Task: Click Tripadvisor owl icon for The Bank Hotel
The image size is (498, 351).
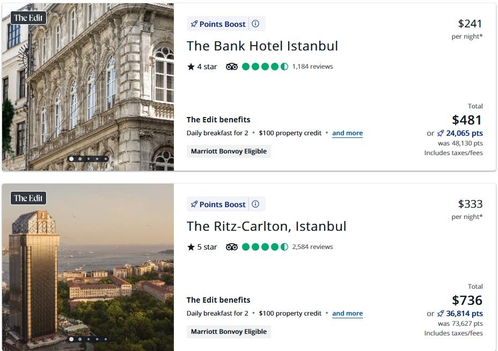Action: coord(232,67)
